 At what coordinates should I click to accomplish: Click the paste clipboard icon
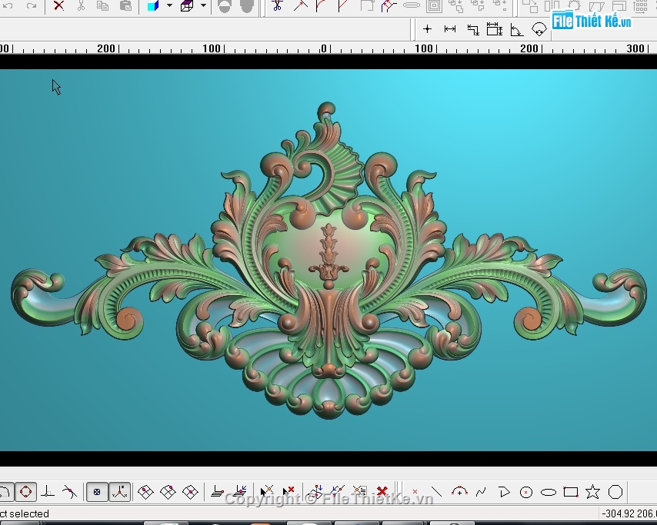pos(125,6)
